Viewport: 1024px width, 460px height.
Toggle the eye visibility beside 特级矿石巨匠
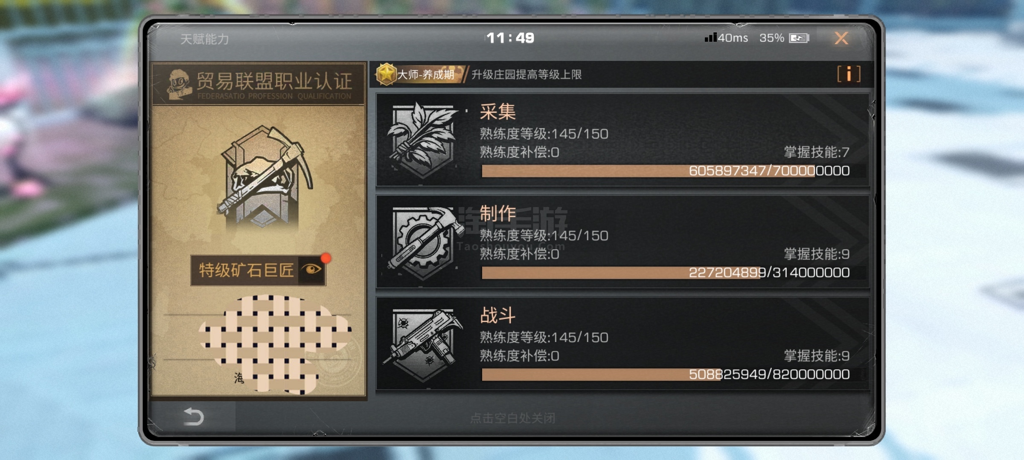point(311,270)
